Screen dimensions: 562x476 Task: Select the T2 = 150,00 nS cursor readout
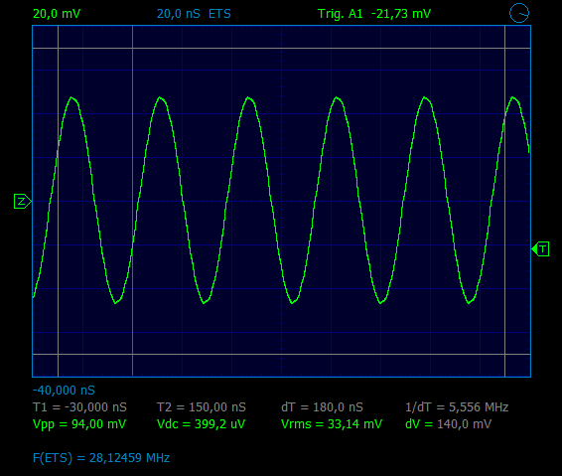point(202,407)
